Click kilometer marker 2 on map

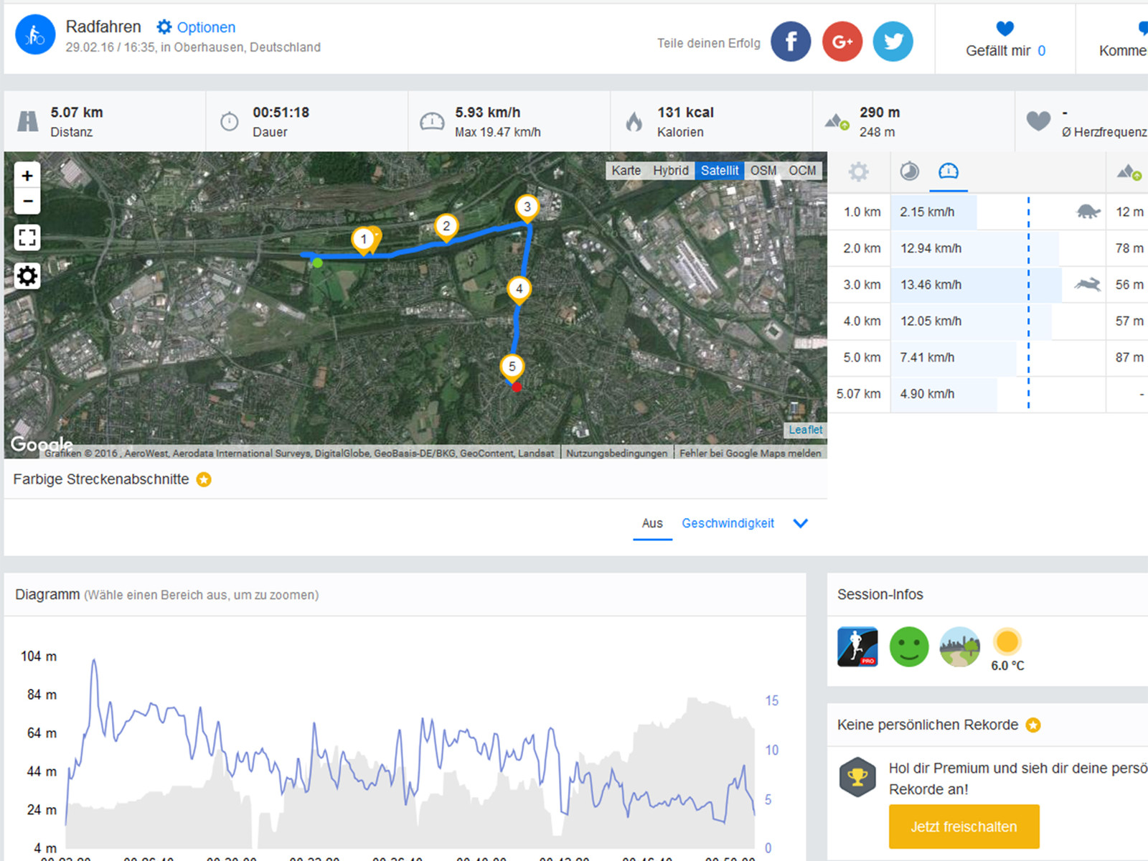pos(446,227)
